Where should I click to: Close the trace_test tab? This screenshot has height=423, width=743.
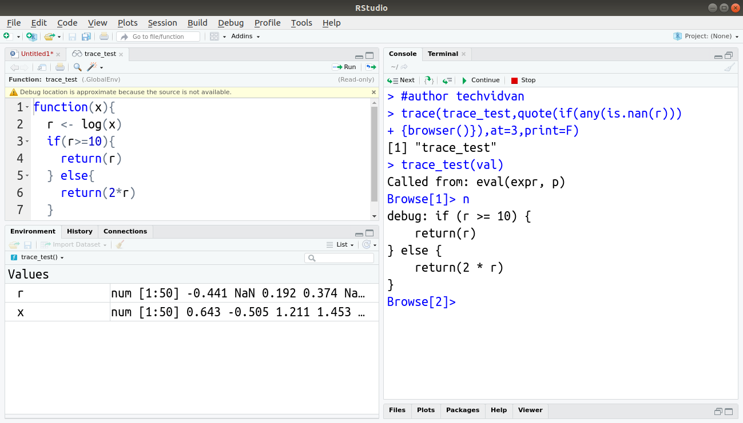pos(121,54)
